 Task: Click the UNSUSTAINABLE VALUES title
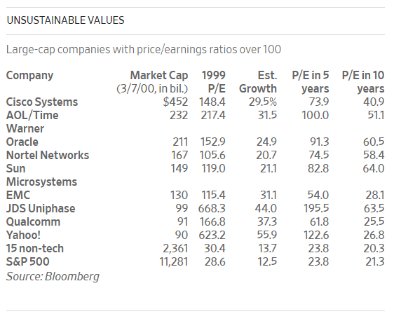tap(65, 20)
